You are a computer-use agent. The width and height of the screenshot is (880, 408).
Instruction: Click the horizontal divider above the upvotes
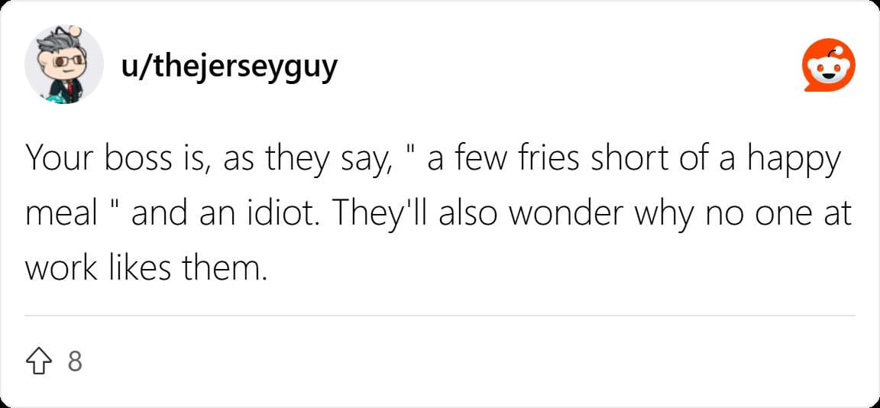[440, 316]
